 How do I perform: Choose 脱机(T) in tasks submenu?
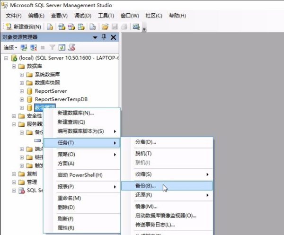click(x=167, y=154)
